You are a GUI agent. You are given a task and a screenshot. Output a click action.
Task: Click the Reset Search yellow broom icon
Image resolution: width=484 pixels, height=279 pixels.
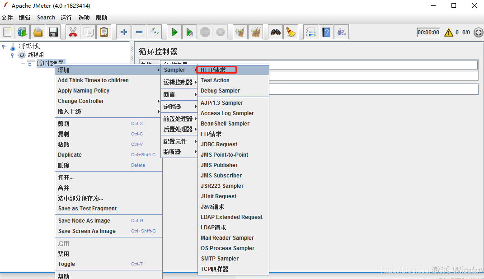point(291,32)
